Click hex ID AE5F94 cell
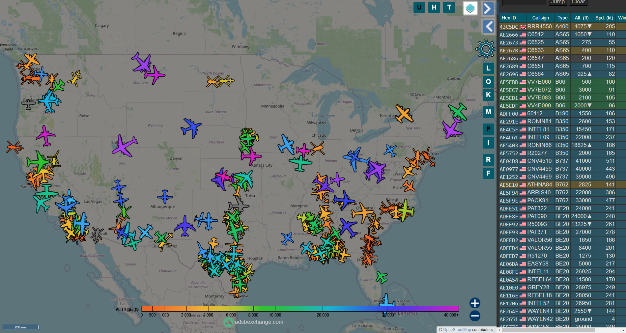626x333 pixels. click(509, 193)
